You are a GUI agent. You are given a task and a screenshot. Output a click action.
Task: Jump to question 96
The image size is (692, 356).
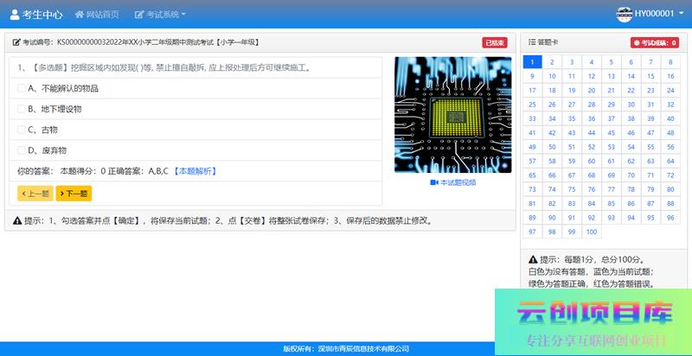click(671, 218)
